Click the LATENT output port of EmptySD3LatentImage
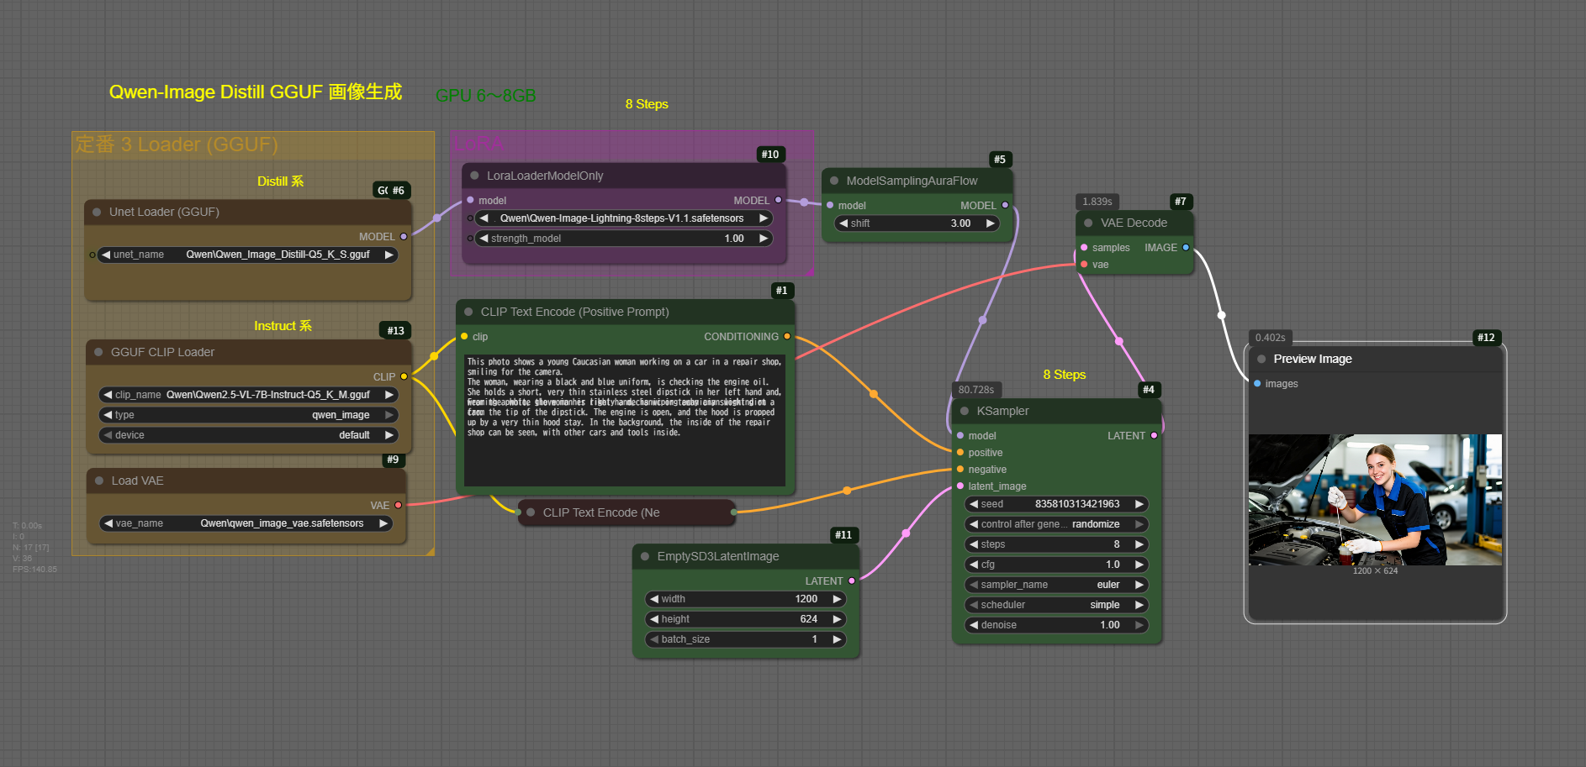This screenshot has width=1586, height=767. click(852, 581)
